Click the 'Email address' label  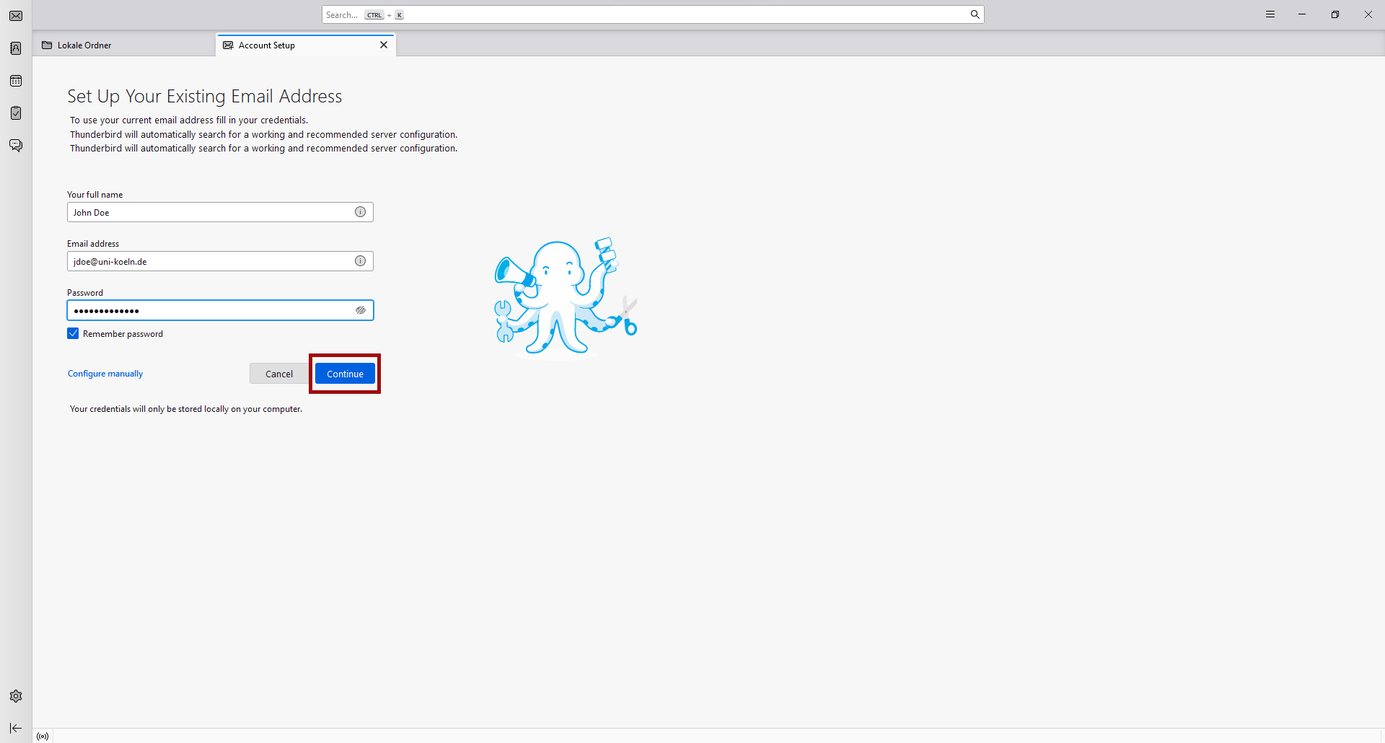[x=93, y=244]
